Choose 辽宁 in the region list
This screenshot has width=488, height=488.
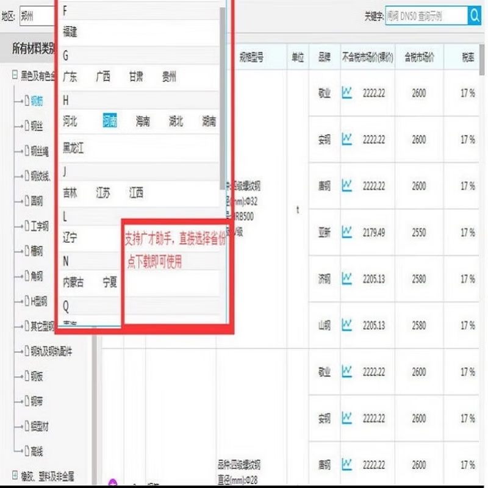click(70, 238)
